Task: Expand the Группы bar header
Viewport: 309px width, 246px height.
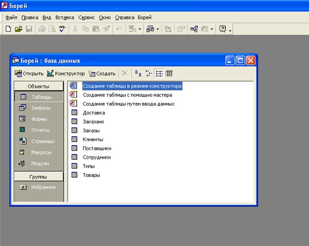Action: click(39, 177)
